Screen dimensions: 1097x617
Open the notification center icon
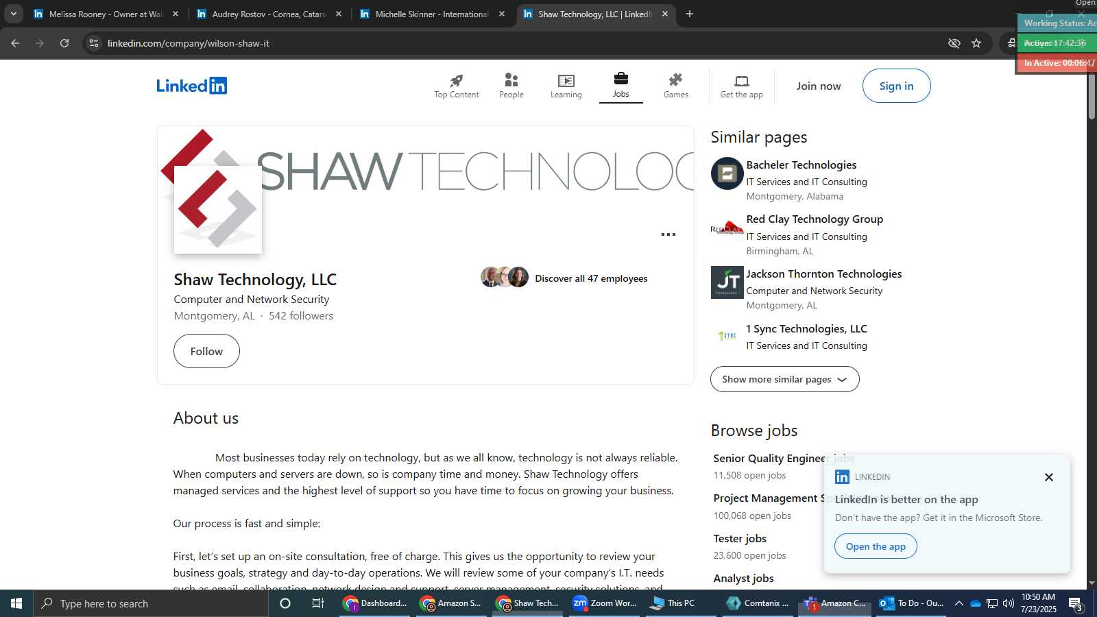click(1075, 604)
